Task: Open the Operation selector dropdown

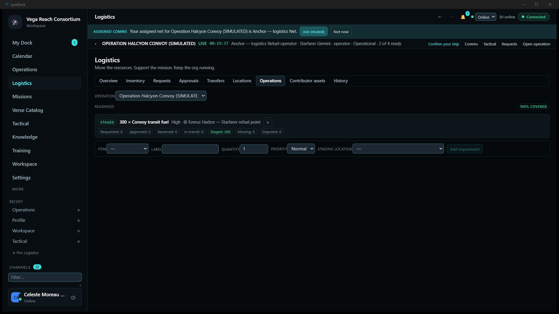Action: (x=161, y=96)
